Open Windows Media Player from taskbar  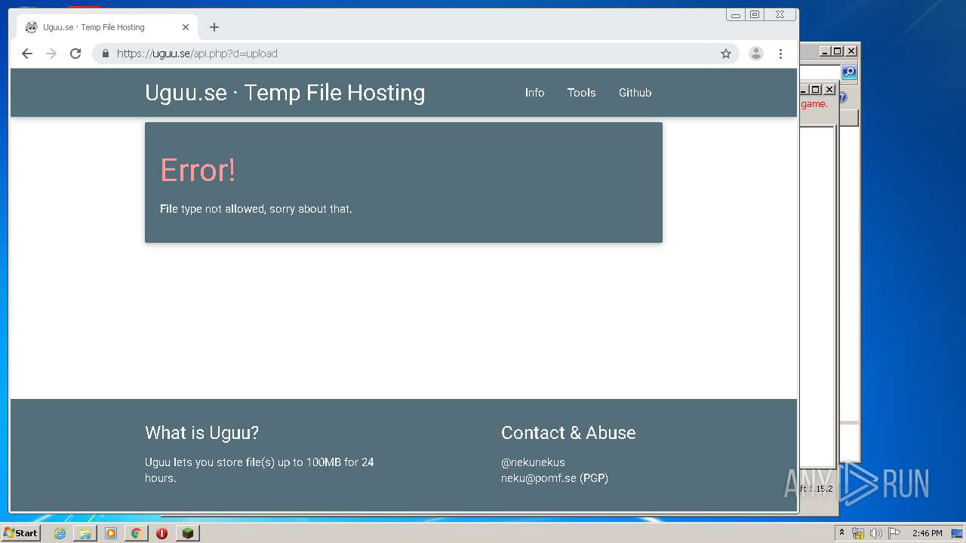coord(111,533)
